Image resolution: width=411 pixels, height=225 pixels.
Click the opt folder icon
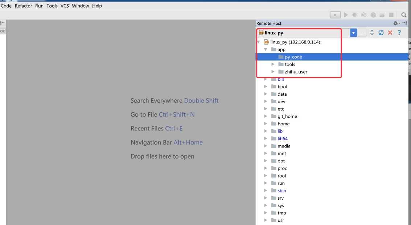pos(274,161)
